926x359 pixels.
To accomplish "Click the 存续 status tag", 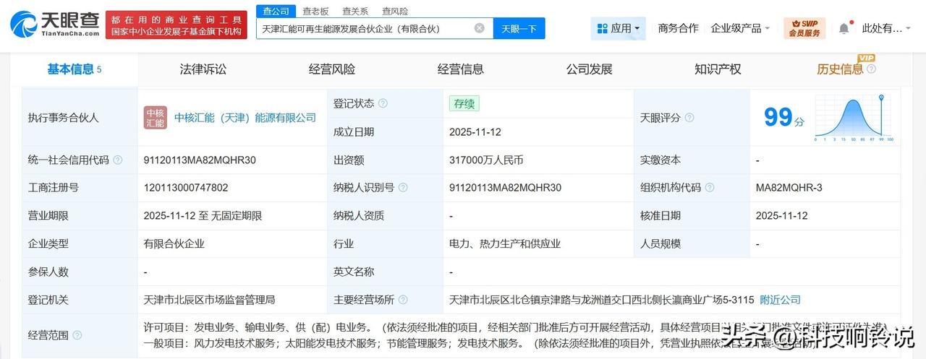I will 464,103.
